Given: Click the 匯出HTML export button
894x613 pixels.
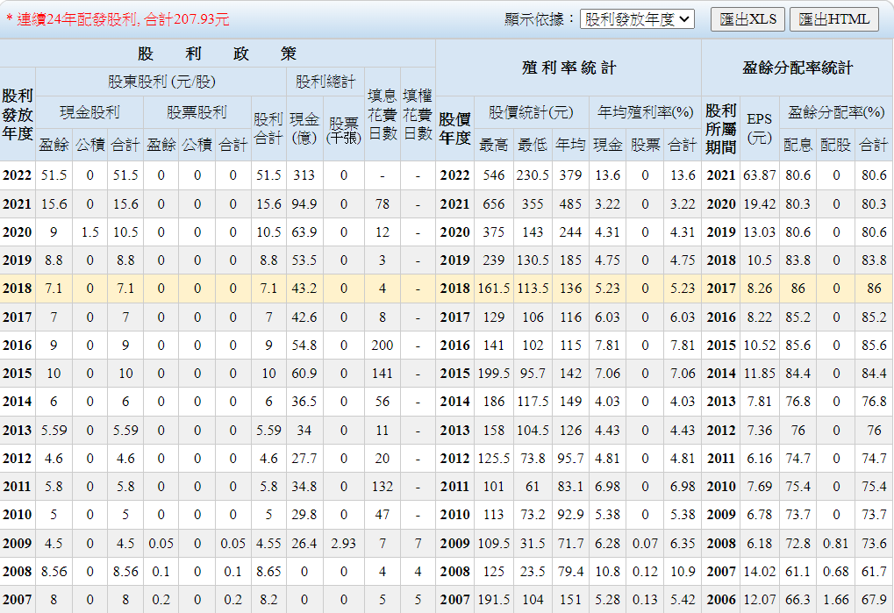Looking at the screenshot, I should pos(833,19).
